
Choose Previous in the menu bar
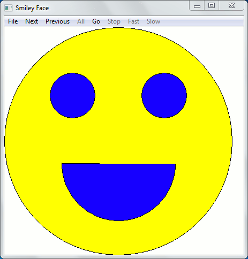[57, 21]
